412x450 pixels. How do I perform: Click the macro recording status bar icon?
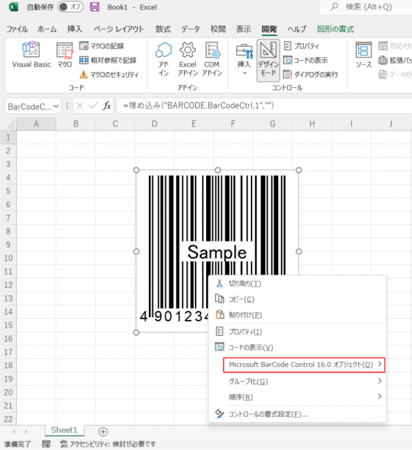(x=47, y=444)
